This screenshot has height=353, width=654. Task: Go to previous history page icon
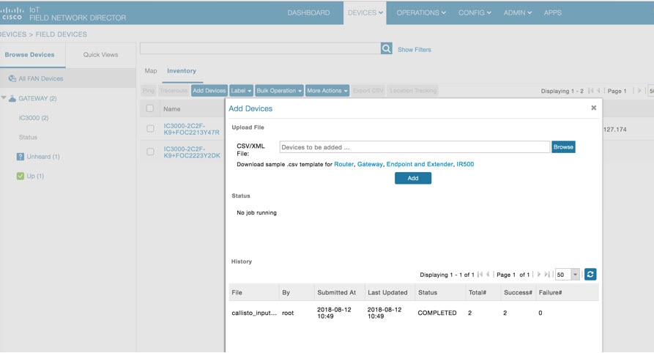click(488, 274)
